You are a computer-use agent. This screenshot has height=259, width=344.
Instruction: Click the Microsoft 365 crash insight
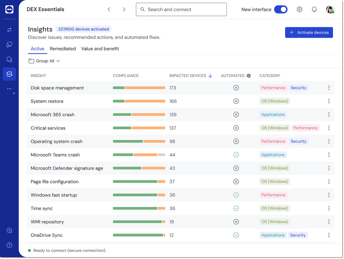coord(52,115)
